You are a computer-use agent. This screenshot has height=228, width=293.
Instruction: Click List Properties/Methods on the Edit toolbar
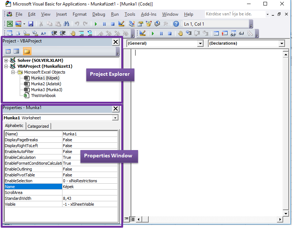click(10, 34)
